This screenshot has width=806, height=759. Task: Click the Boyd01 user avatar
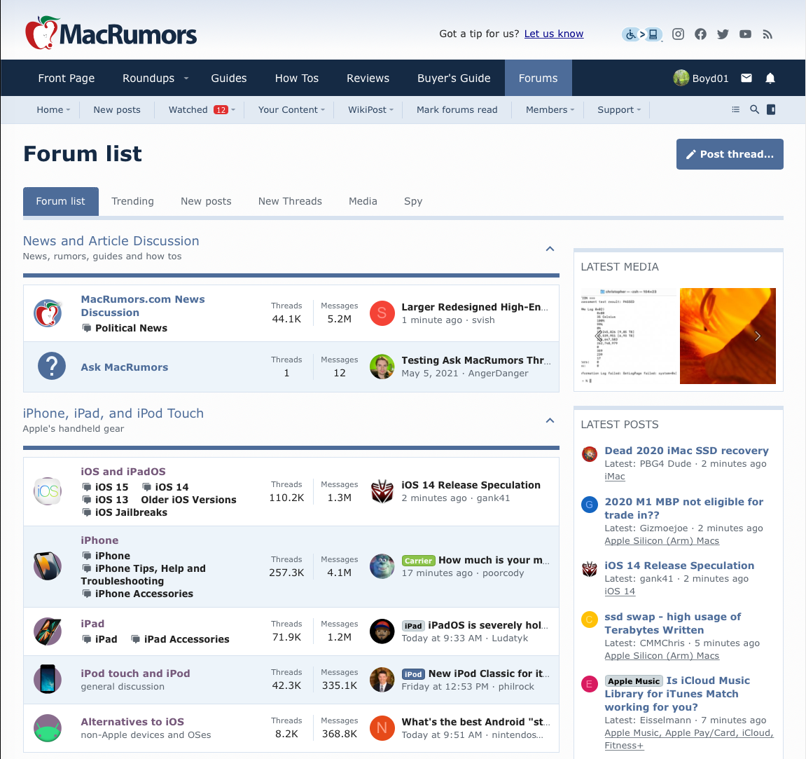pyautogui.click(x=681, y=78)
